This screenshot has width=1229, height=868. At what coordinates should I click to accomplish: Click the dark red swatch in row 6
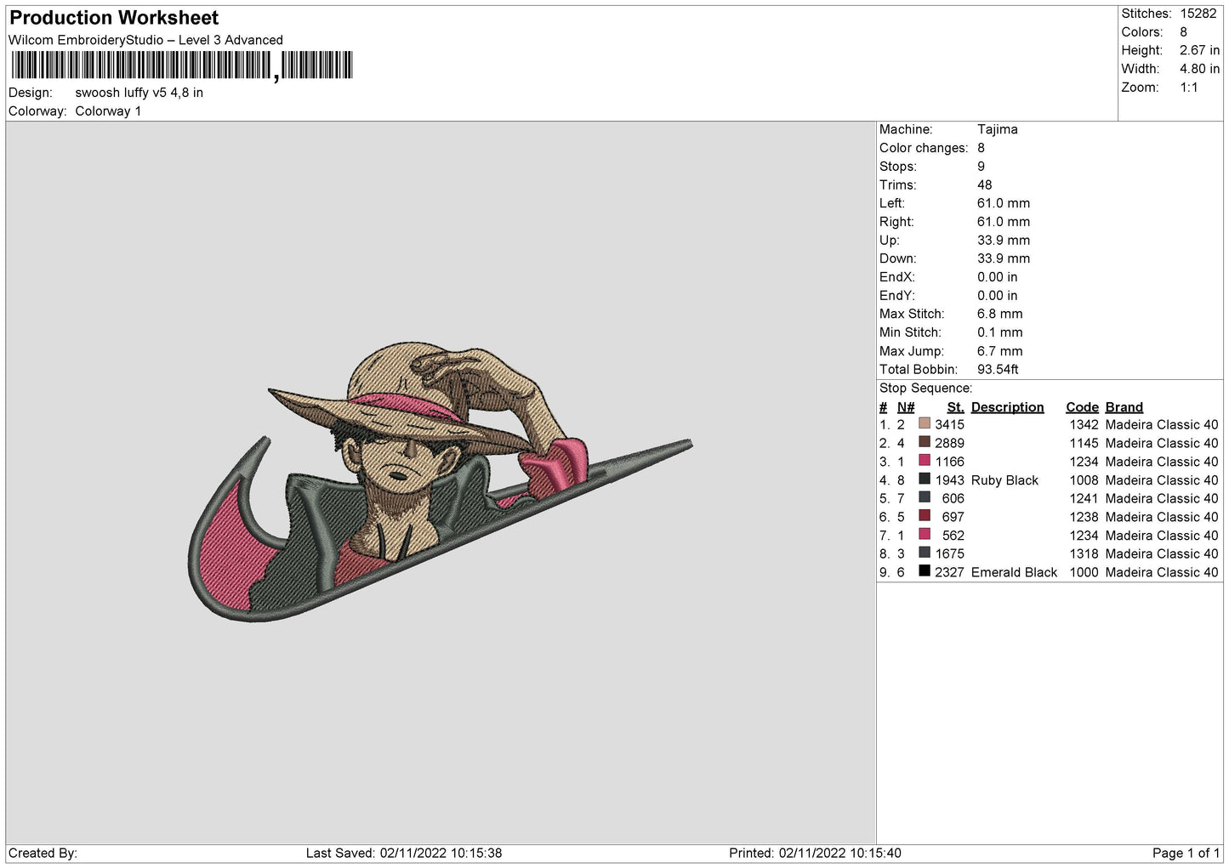tap(925, 516)
